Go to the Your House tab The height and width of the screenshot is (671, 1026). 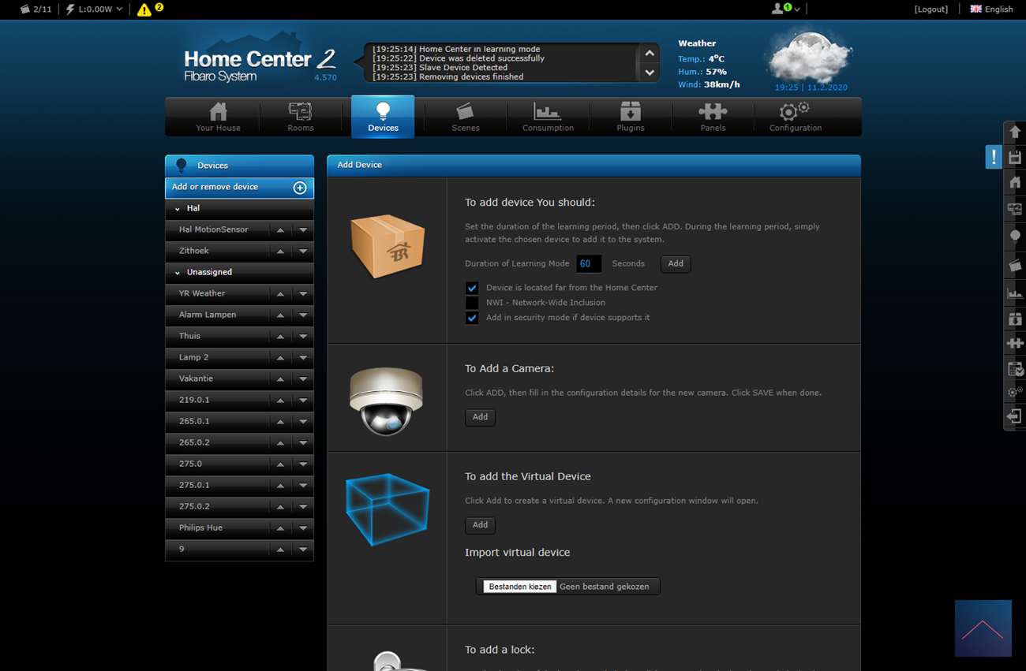(218, 117)
